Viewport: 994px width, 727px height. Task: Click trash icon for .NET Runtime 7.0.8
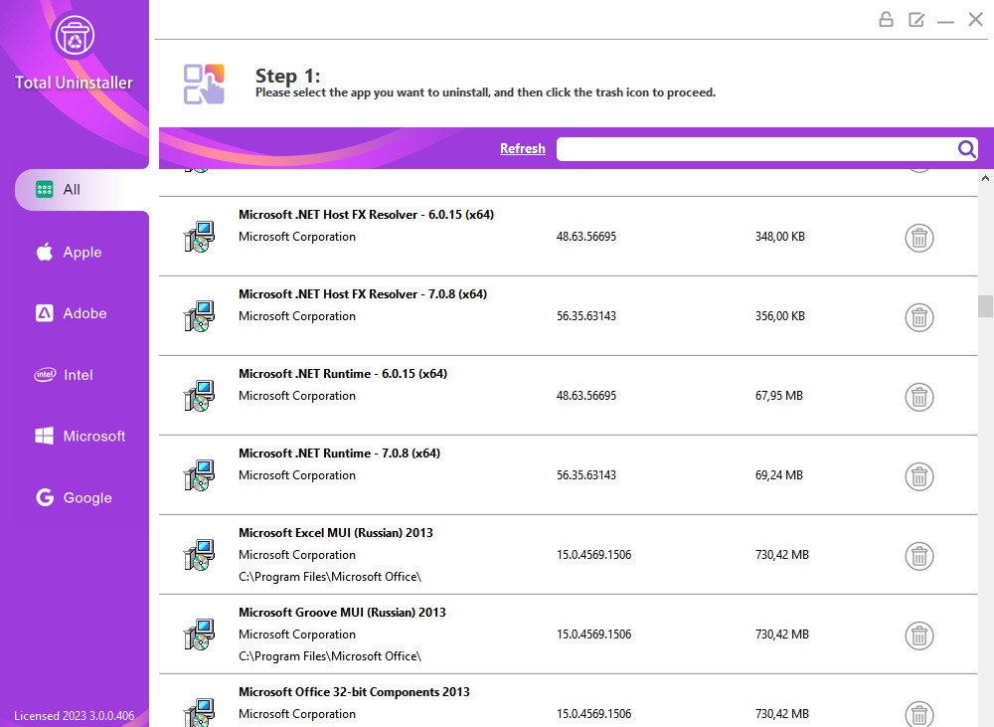tap(919, 476)
